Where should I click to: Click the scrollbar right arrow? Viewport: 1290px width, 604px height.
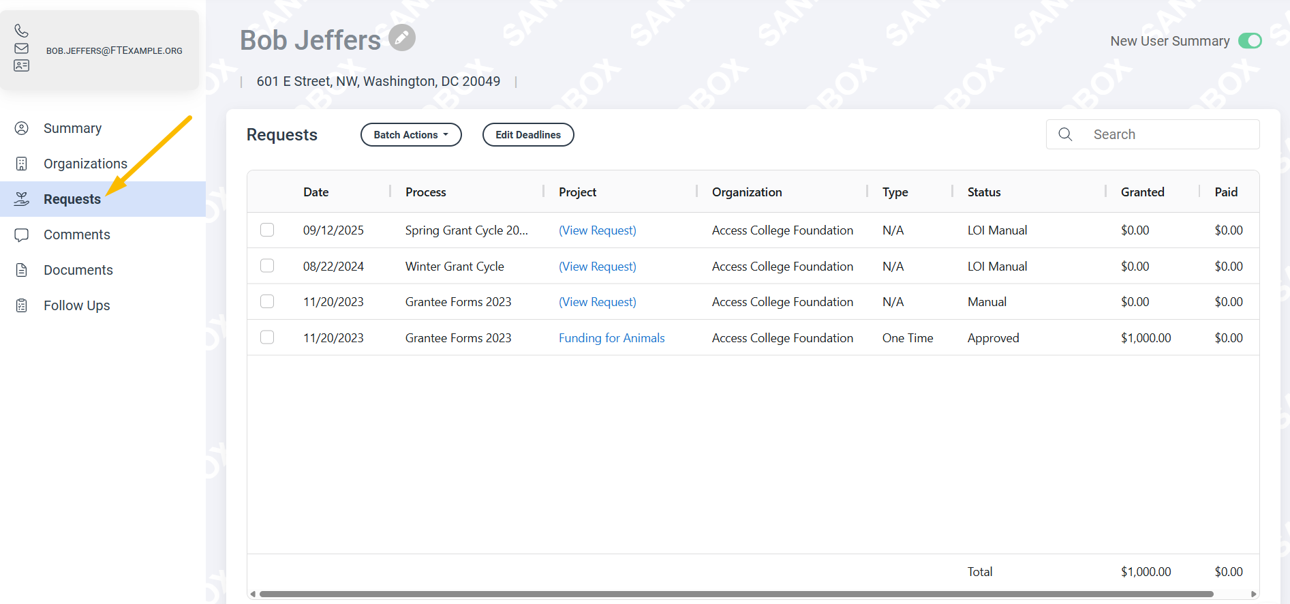[x=1253, y=594]
